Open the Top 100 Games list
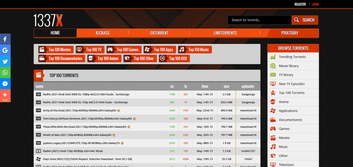This screenshot has width=353, height=167. coord(124,50)
